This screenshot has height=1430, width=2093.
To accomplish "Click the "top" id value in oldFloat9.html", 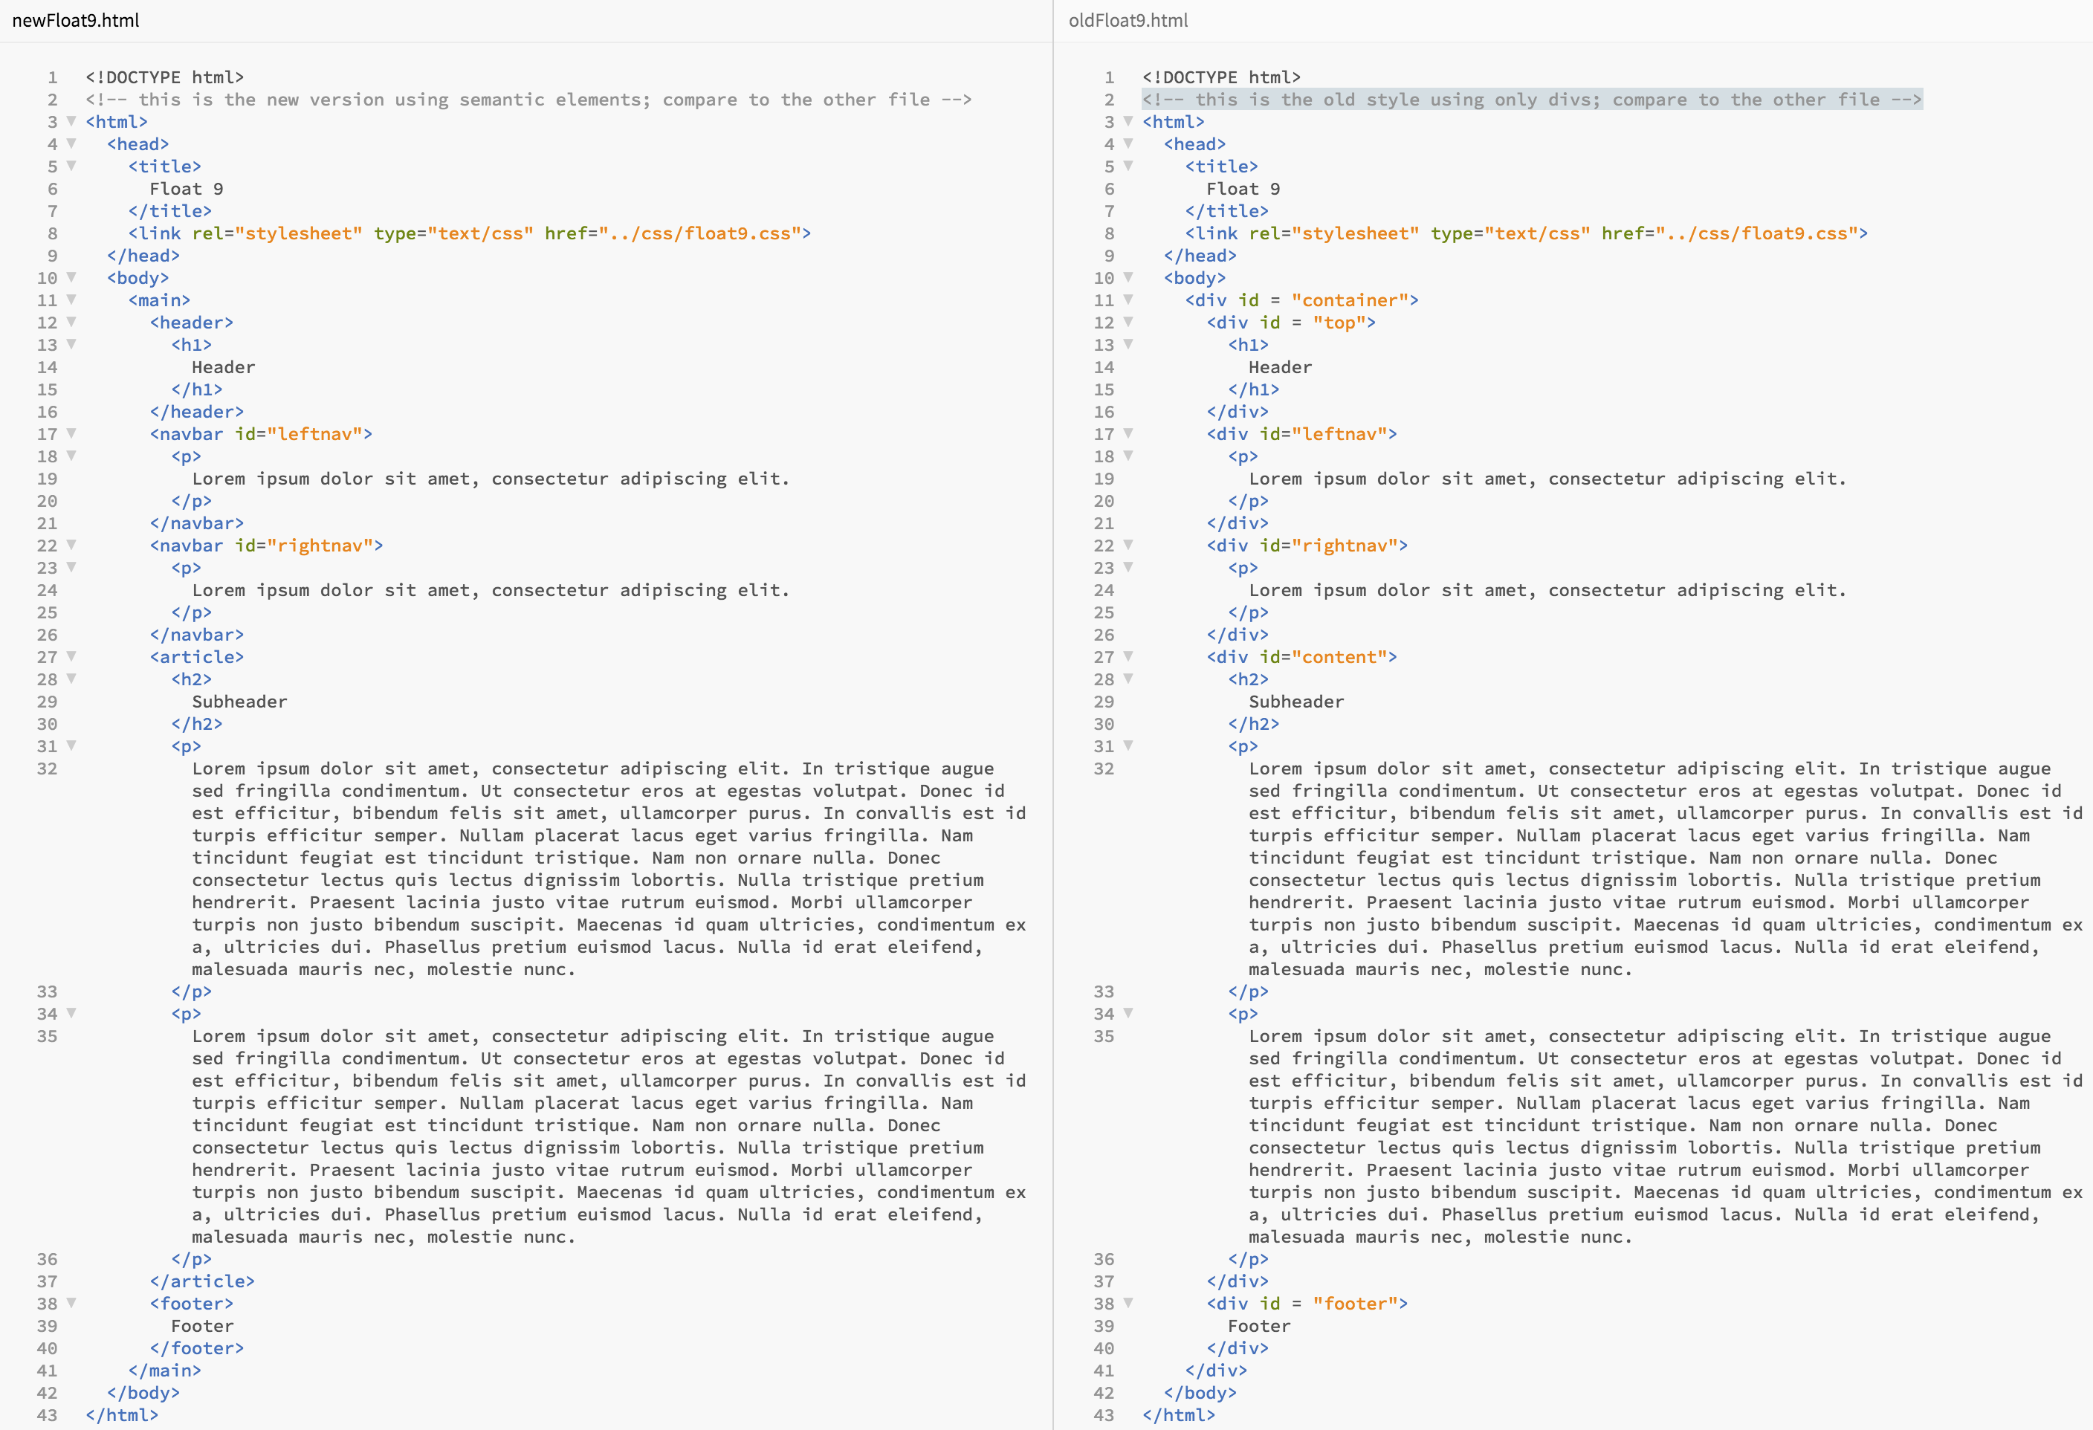I will tap(1339, 323).
